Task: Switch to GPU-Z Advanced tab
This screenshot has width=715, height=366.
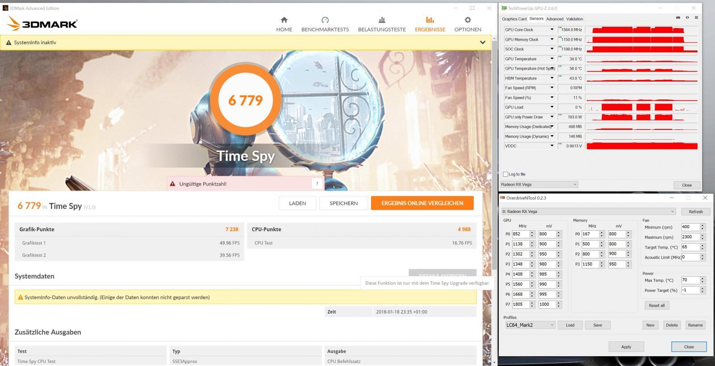Action: tap(555, 19)
